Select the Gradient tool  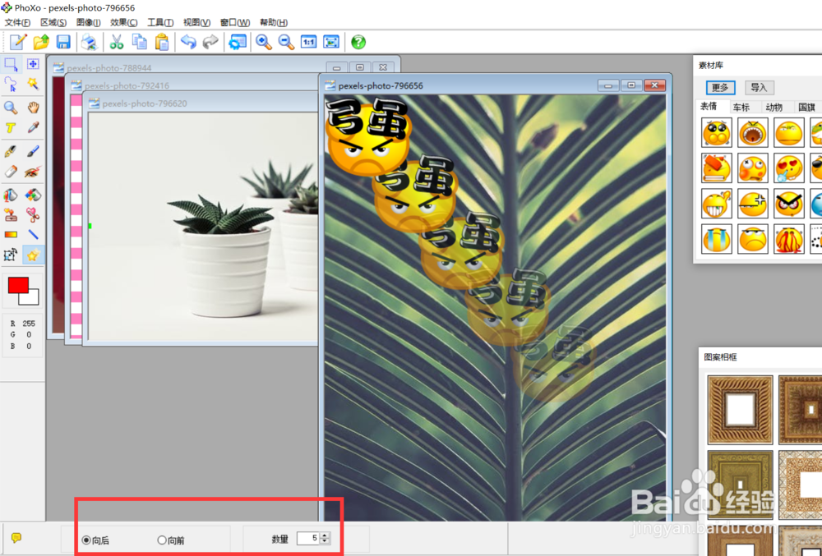[11, 235]
